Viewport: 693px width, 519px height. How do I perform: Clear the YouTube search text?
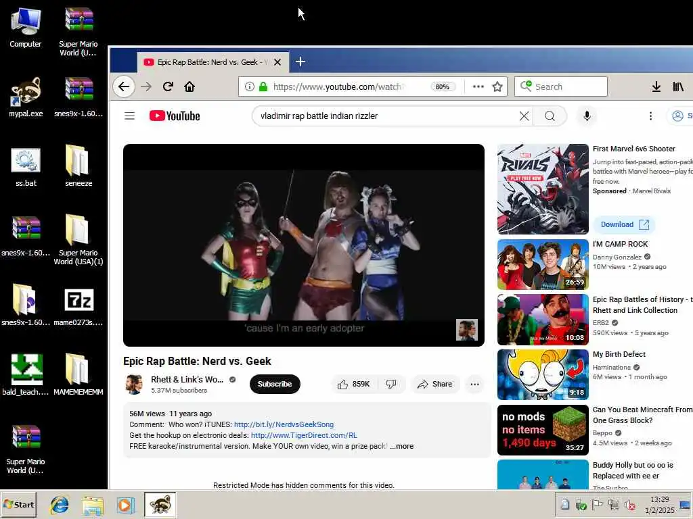pyautogui.click(x=524, y=116)
